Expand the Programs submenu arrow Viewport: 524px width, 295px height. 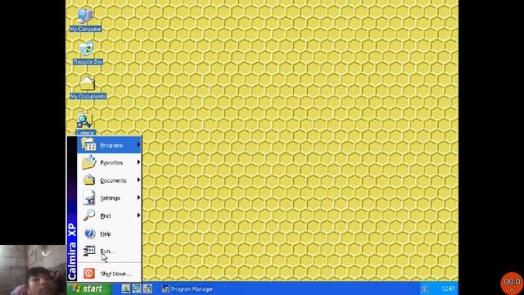coord(138,144)
